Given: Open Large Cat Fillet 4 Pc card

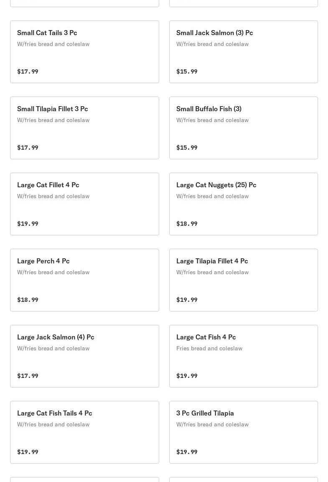Looking at the screenshot, I should point(84,204).
